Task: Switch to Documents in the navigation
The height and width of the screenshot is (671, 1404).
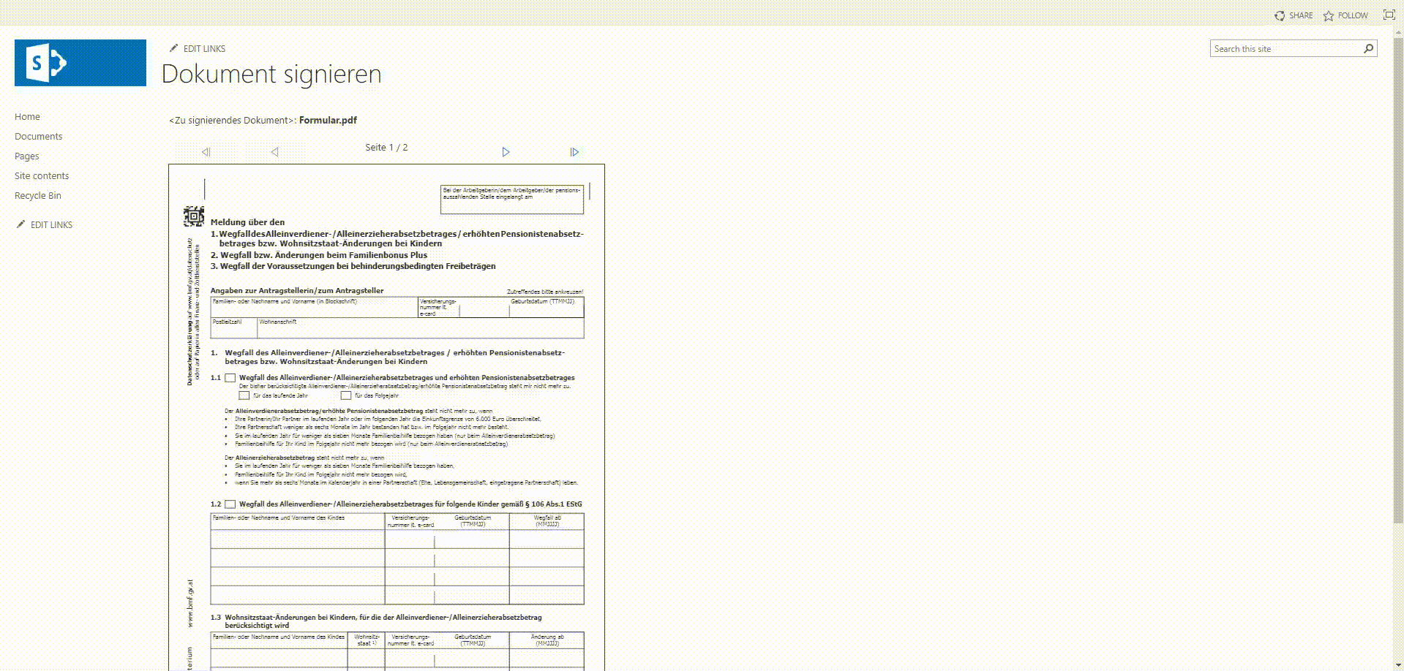Action: tap(38, 136)
